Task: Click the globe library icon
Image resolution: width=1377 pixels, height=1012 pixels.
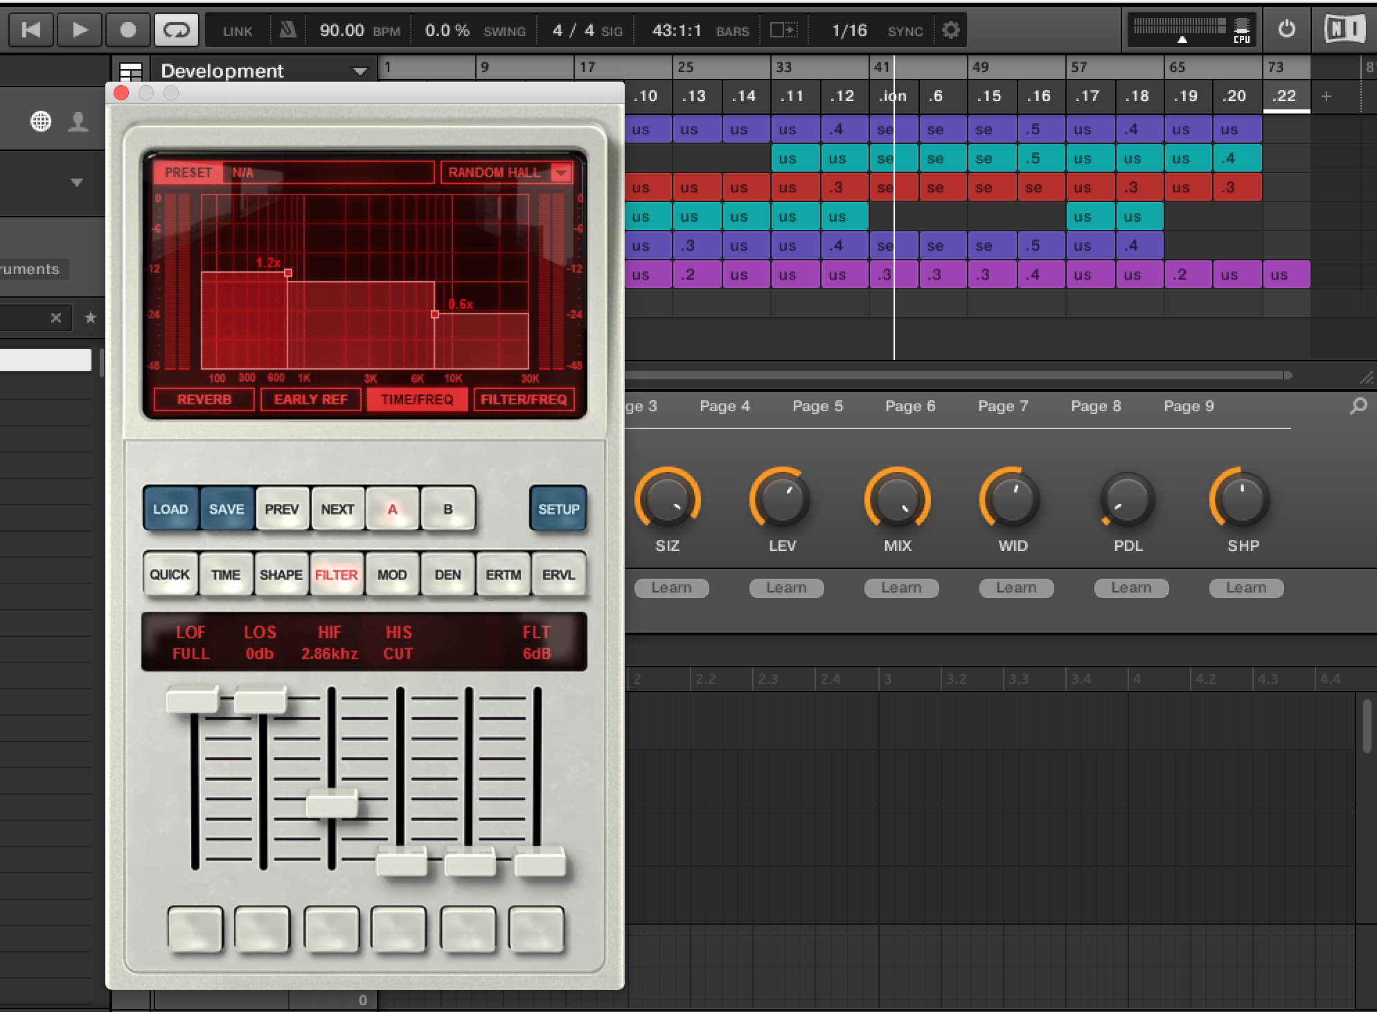Action: click(x=41, y=122)
